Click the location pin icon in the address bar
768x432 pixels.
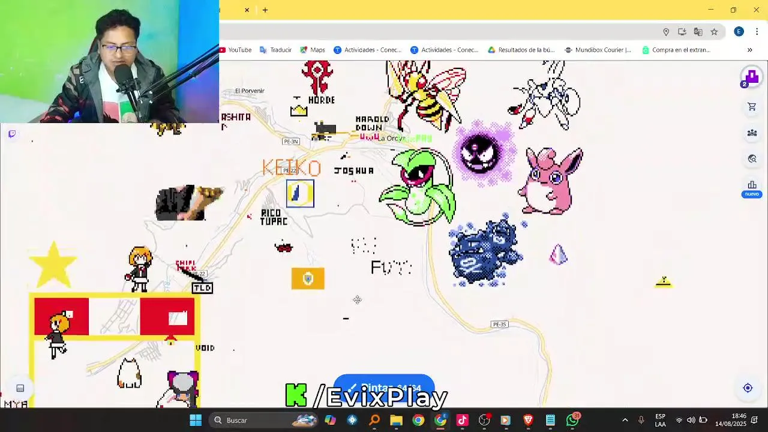pyautogui.click(x=666, y=32)
